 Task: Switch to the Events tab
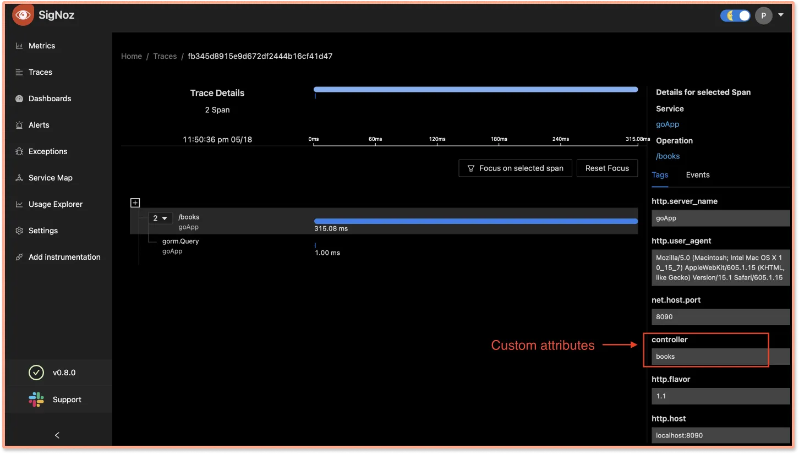698,175
